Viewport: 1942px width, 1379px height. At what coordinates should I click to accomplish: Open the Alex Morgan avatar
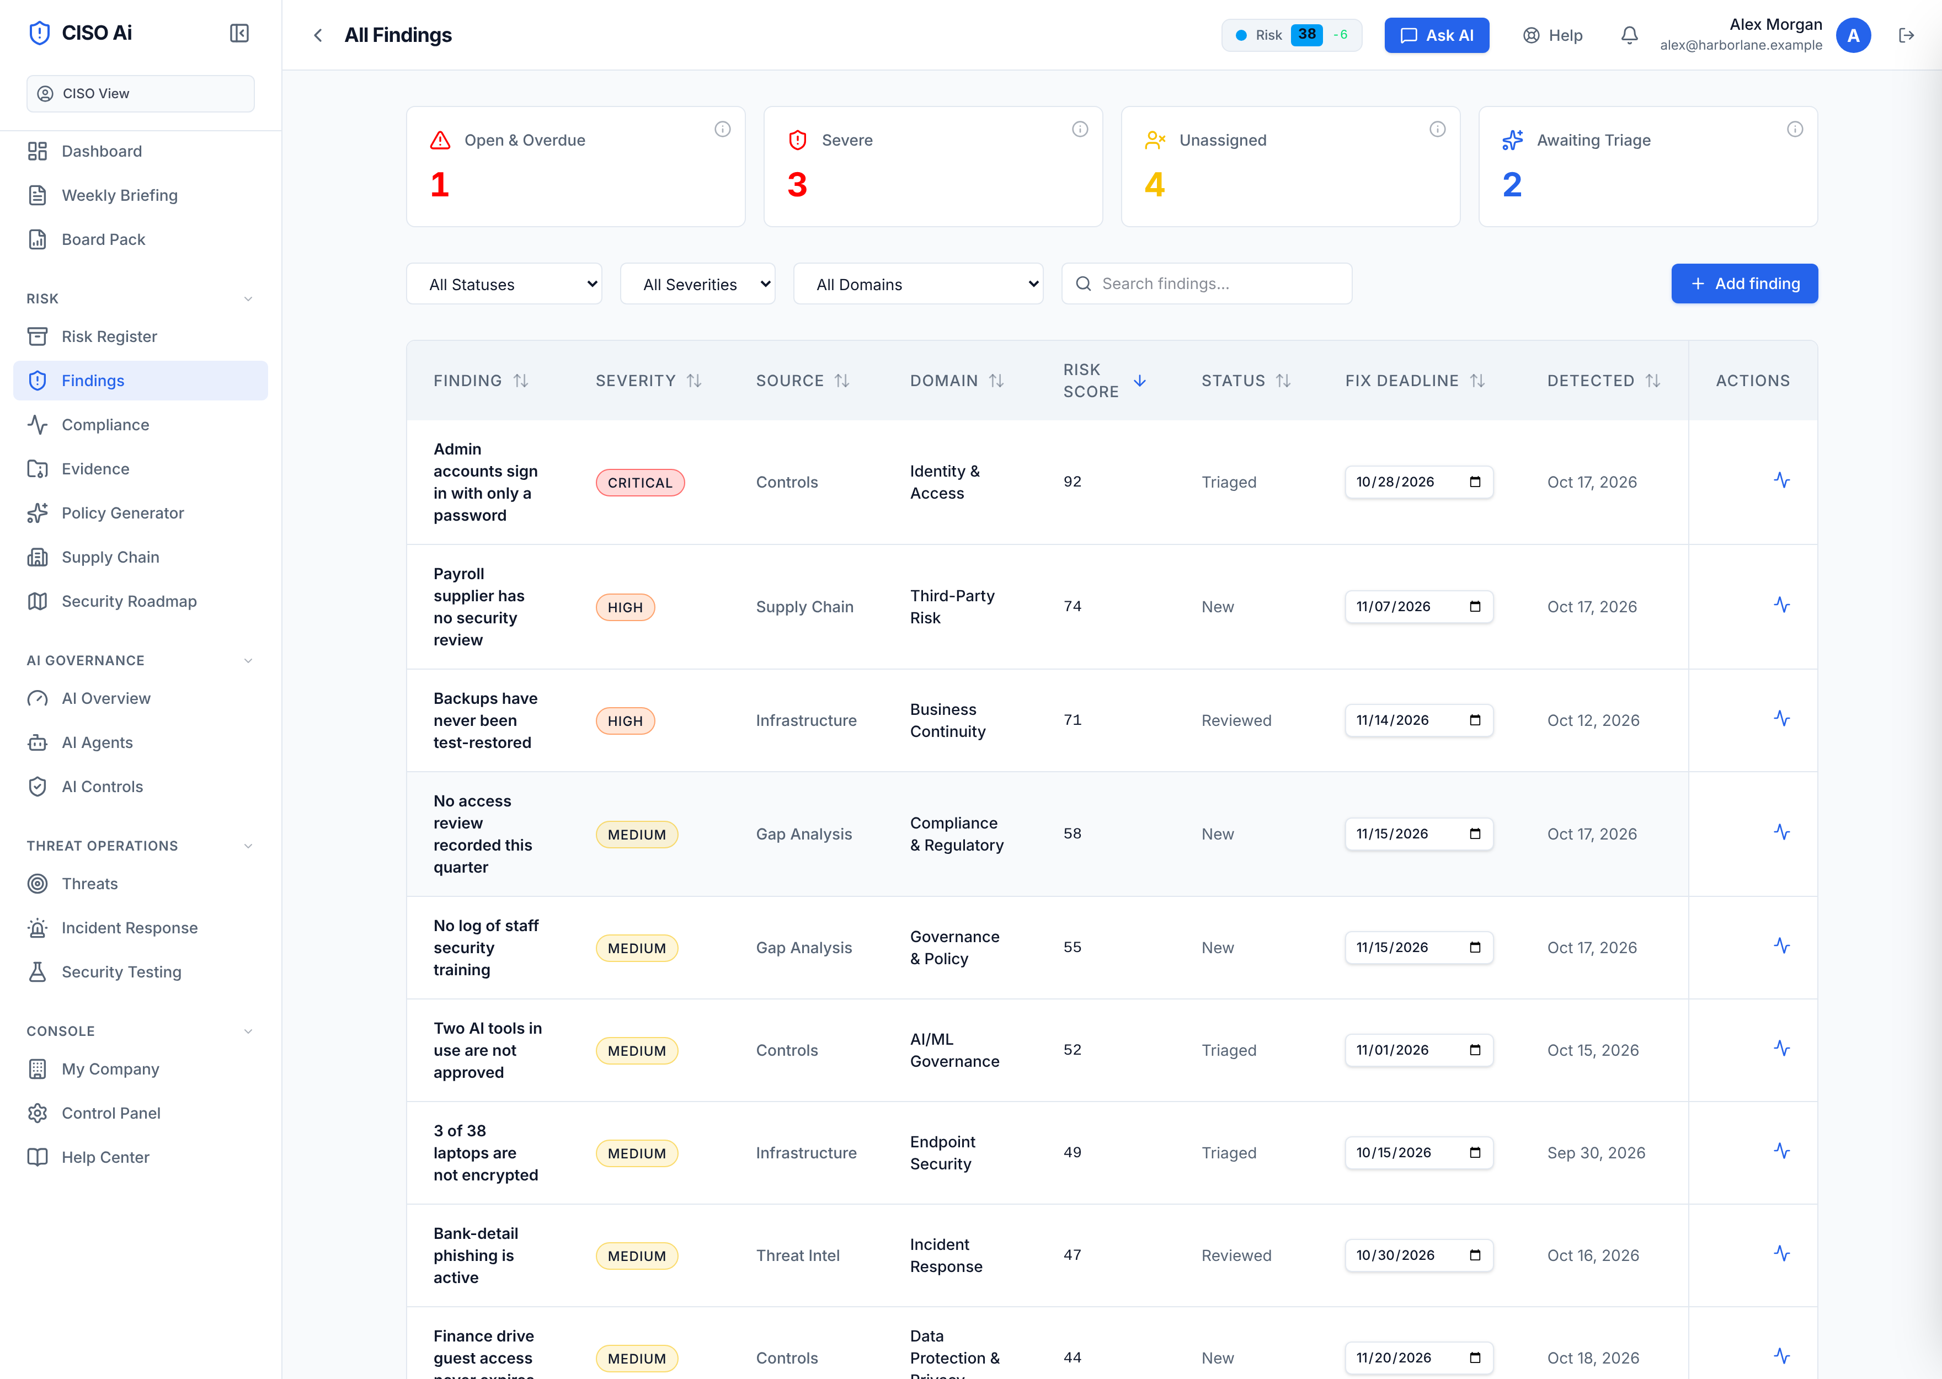(x=1853, y=35)
